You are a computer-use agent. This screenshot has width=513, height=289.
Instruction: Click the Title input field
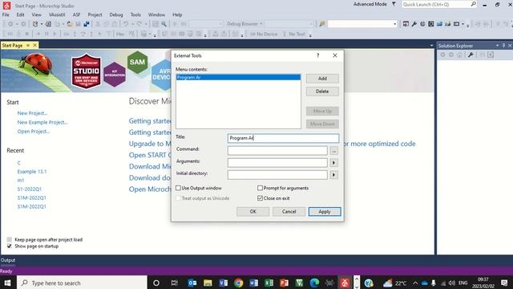[x=283, y=138]
